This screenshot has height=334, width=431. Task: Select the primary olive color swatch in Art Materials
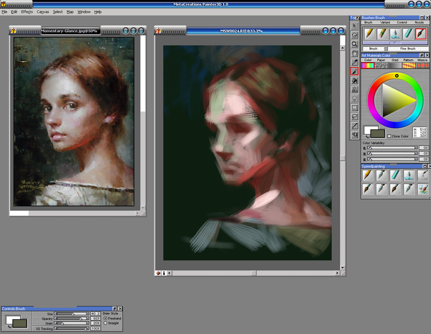coord(378,134)
